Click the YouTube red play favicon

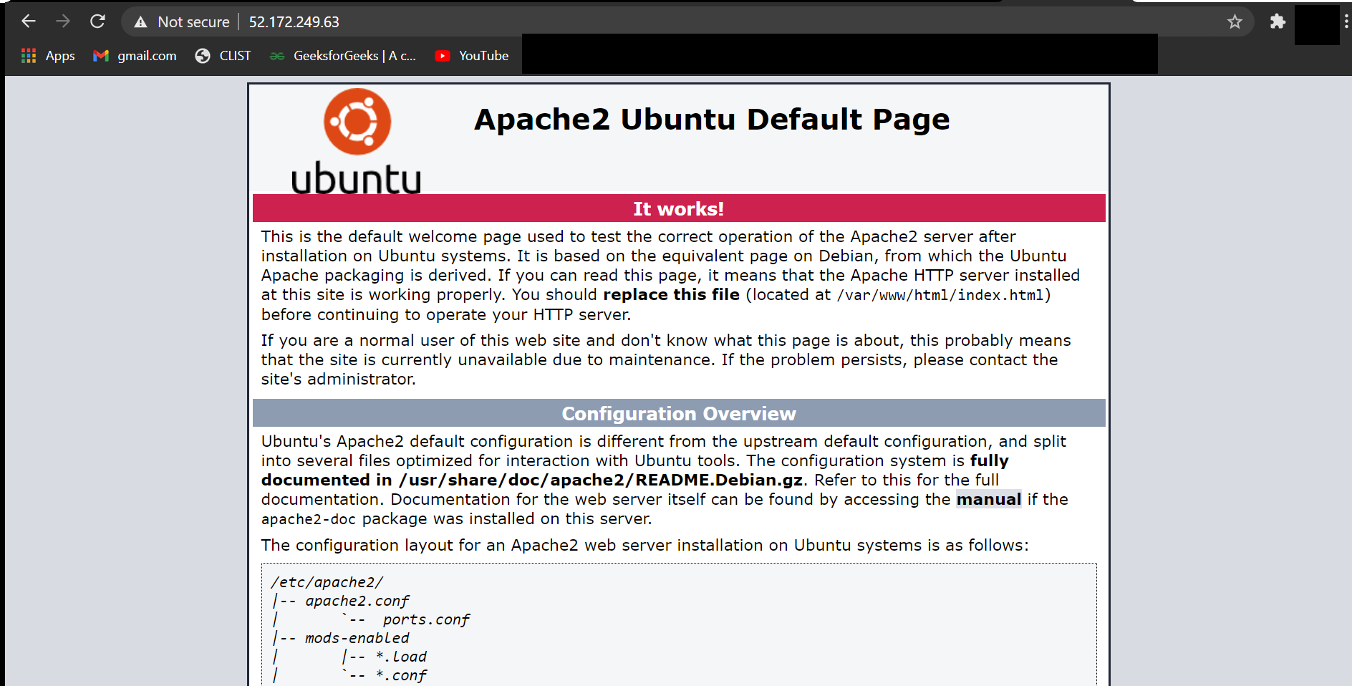click(x=443, y=56)
